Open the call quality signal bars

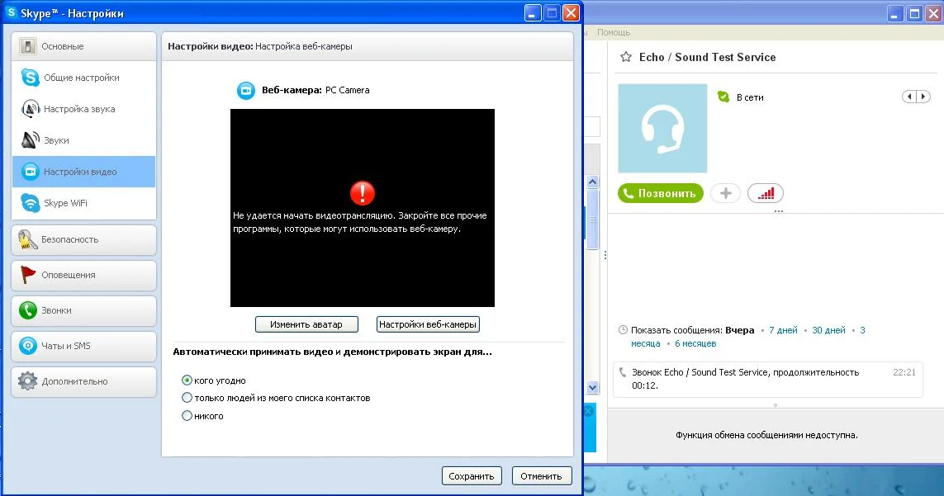766,193
